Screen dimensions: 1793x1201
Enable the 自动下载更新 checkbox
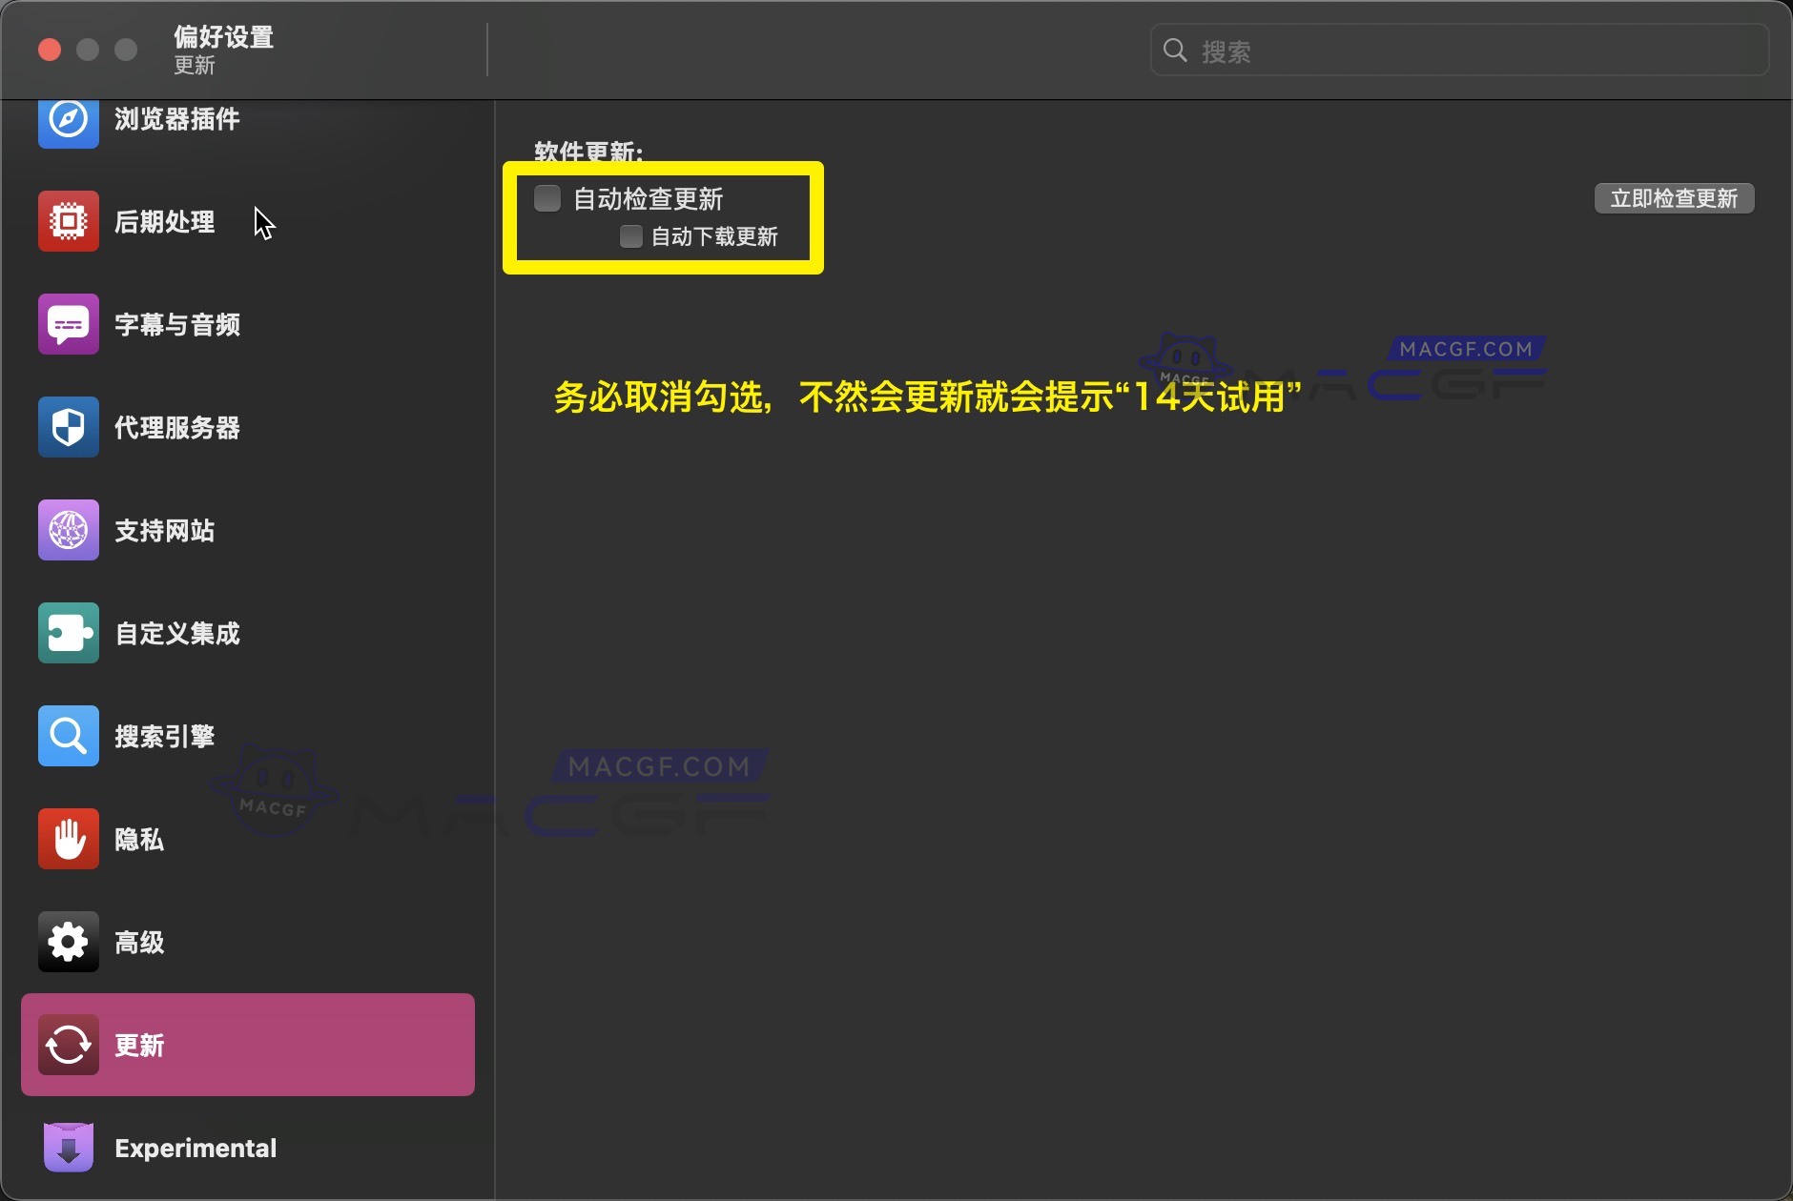click(x=630, y=236)
